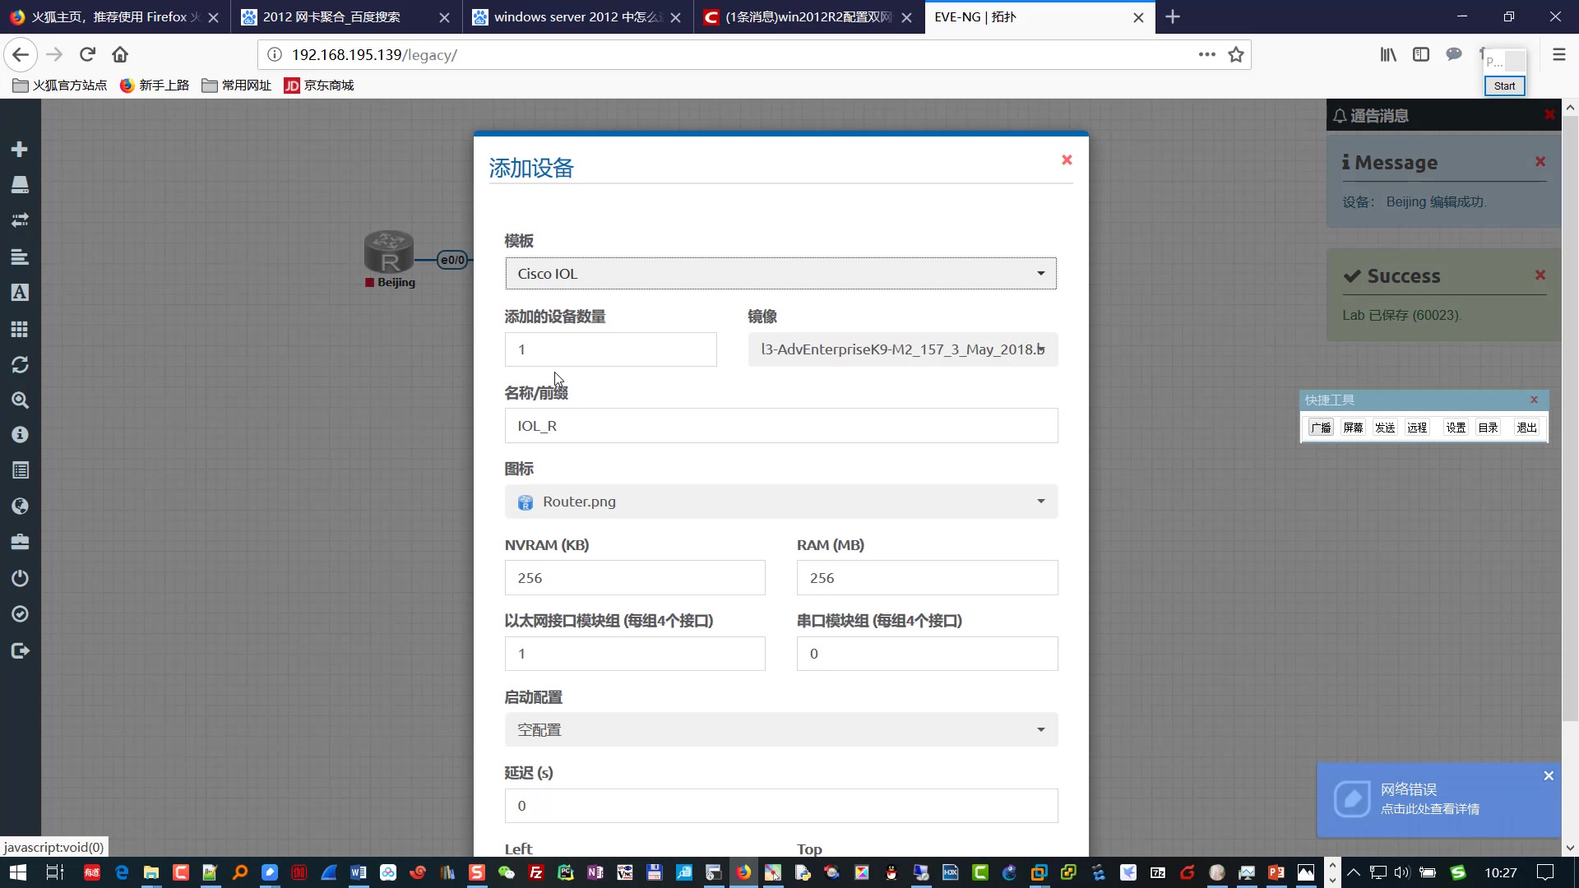Click the 名称/前缀 IOL_R input field
This screenshot has width=1579, height=888.
780,426
